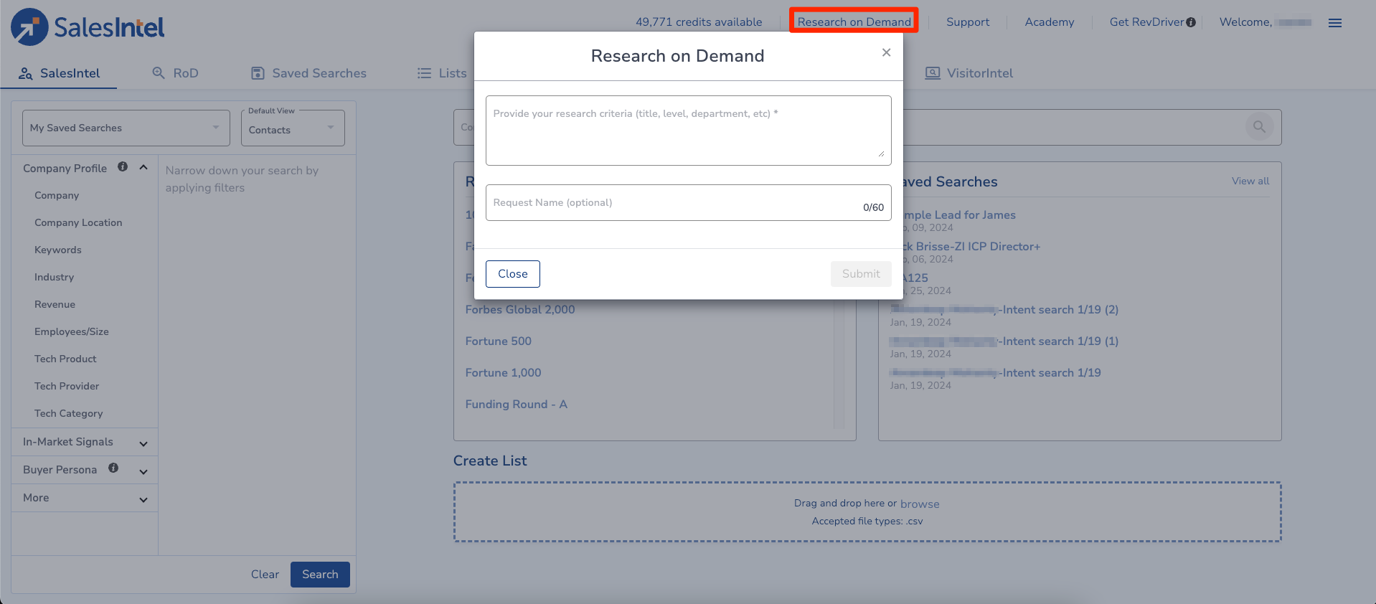
Task: Open the Lead for James saved search
Action: pyautogui.click(x=960, y=215)
